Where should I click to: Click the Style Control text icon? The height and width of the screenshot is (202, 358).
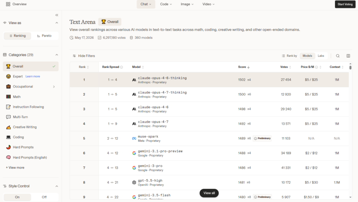click(5, 186)
